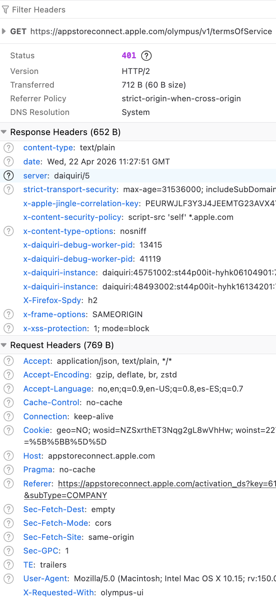
Task: Click the x-daiquiri-debug-worker-pid 13415 header name
Action: tap(78, 245)
